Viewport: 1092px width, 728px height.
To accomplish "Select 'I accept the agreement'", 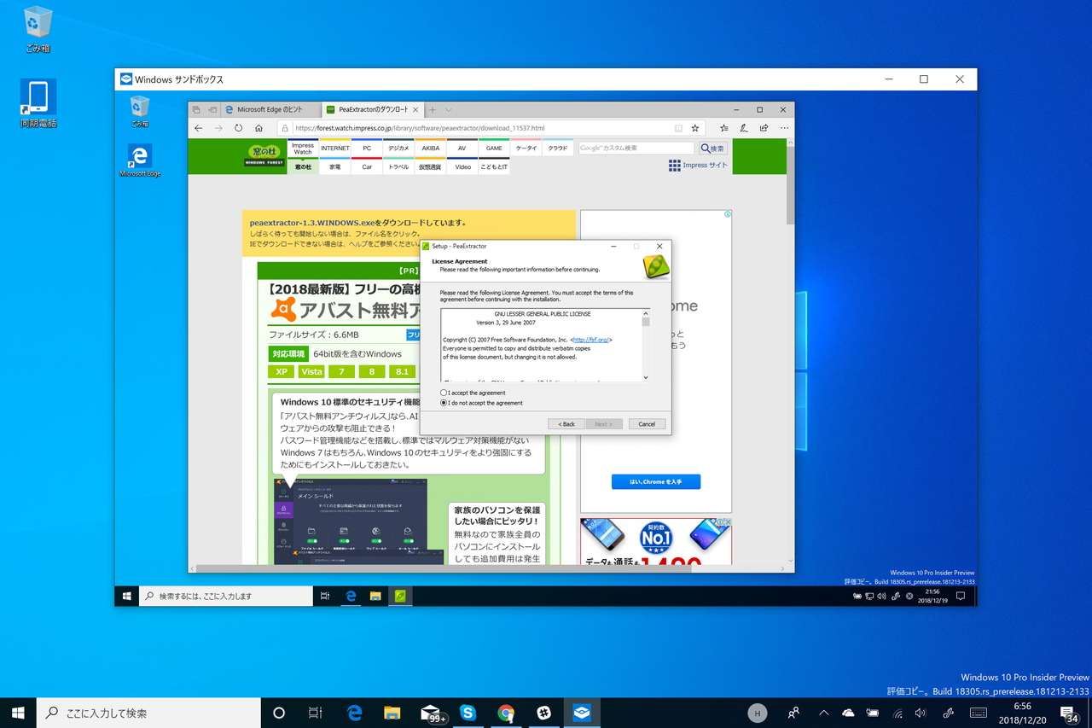I will click(443, 393).
